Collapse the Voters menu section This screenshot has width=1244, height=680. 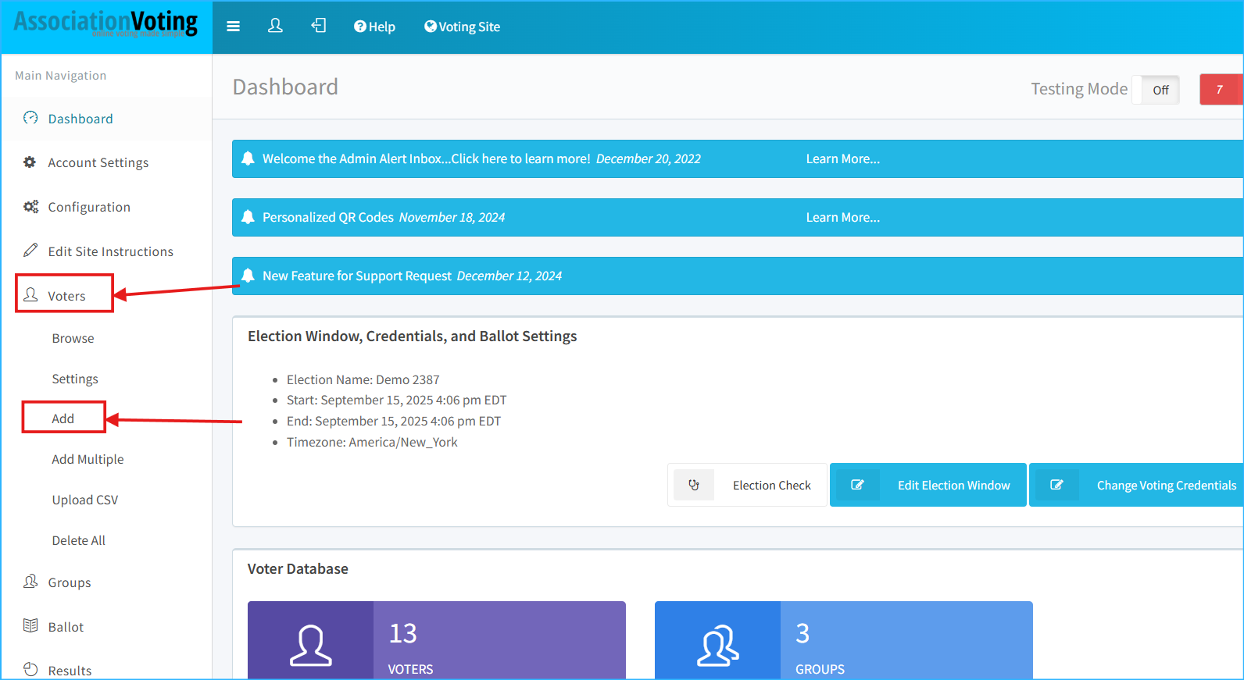click(66, 296)
